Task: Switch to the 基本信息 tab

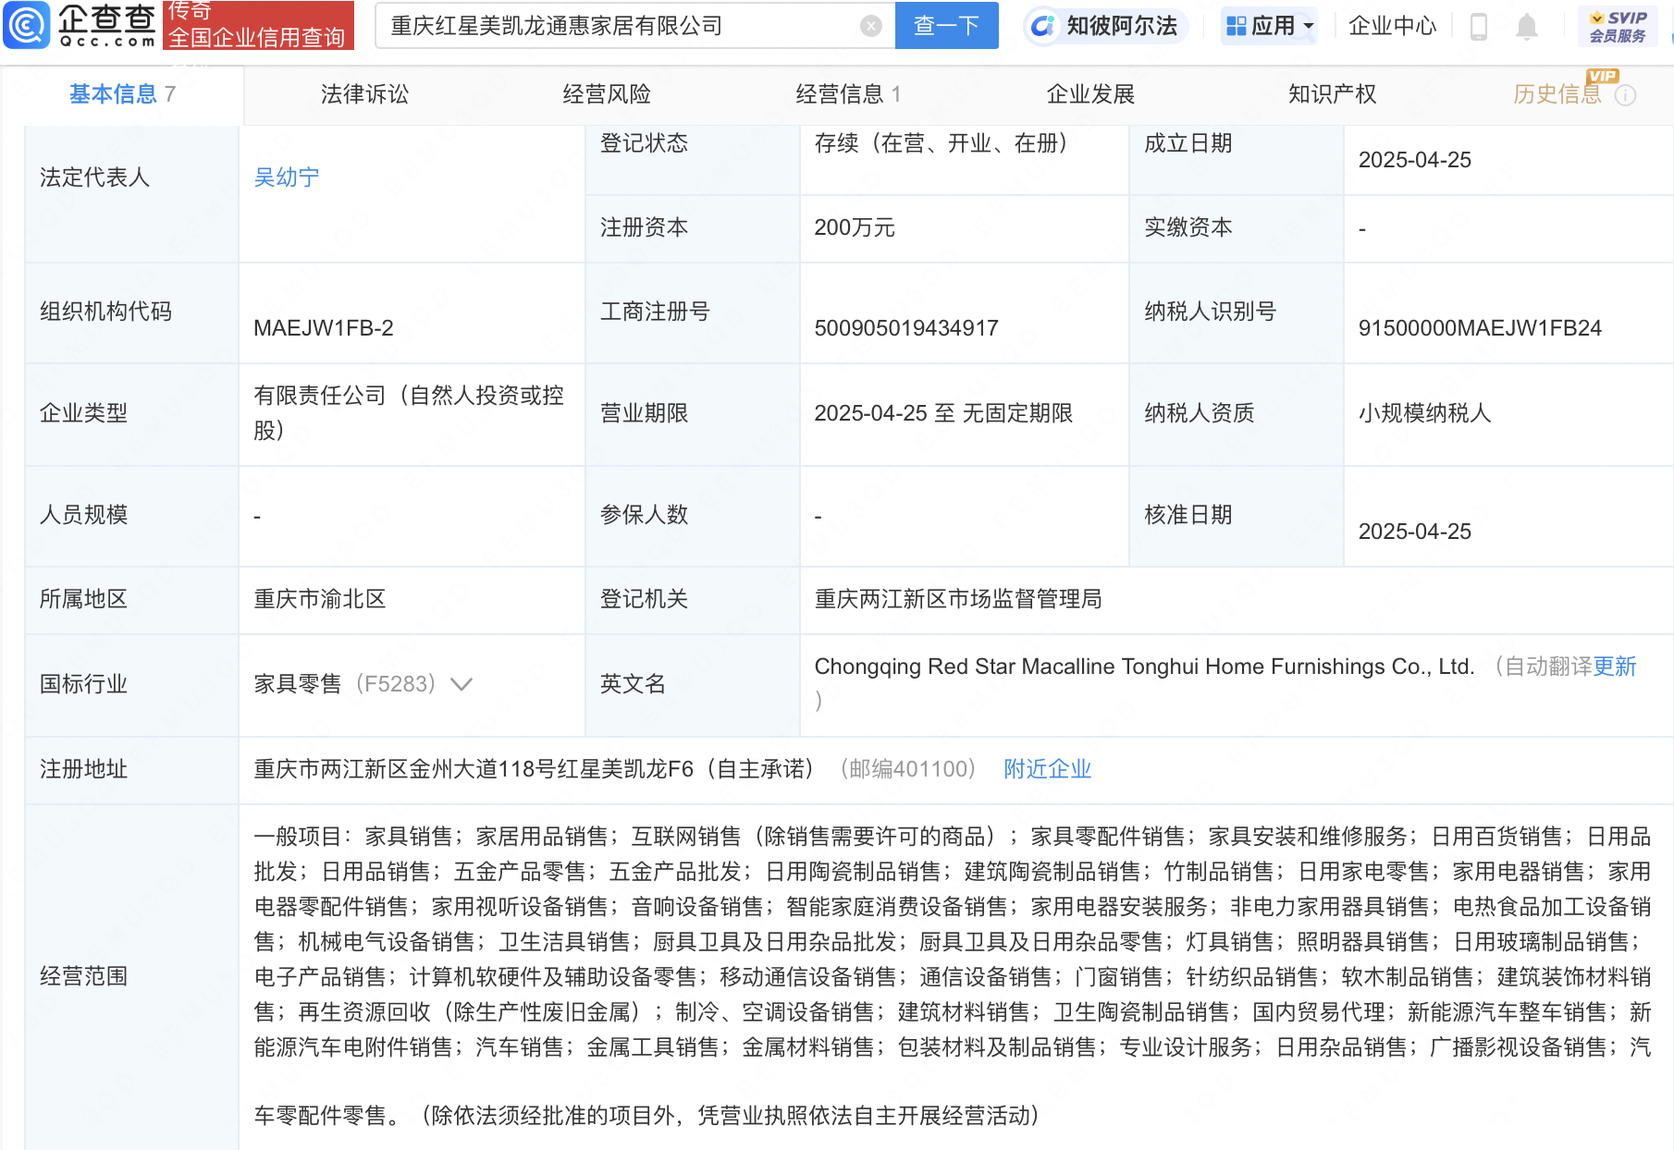Action: point(122,94)
